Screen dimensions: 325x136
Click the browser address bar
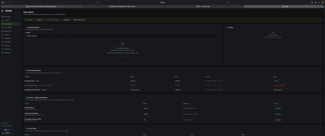[x=162, y=3]
